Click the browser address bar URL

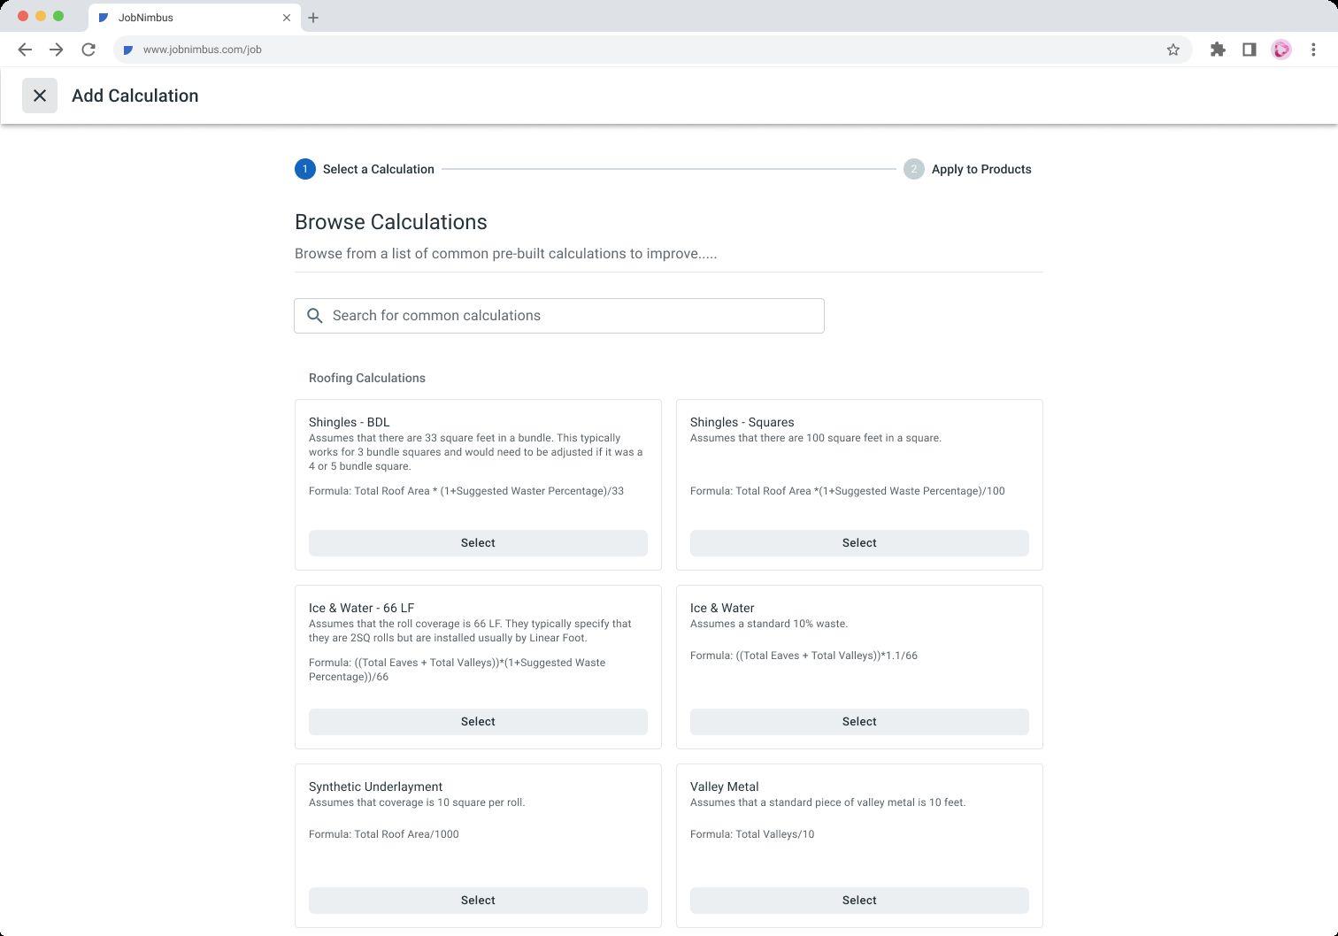click(x=203, y=50)
